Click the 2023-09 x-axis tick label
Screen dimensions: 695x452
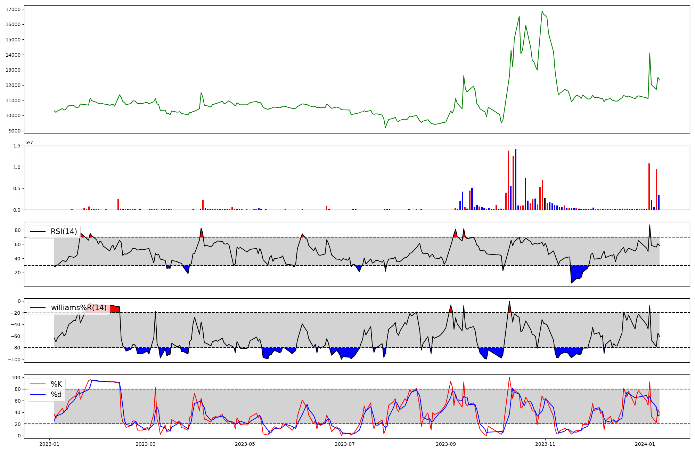coord(446,444)
